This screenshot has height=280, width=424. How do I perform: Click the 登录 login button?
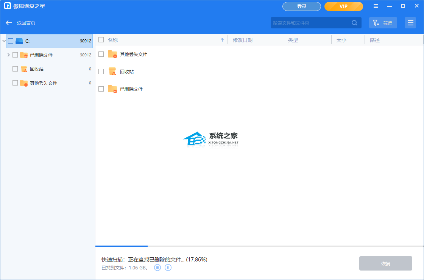pos(302,6)
